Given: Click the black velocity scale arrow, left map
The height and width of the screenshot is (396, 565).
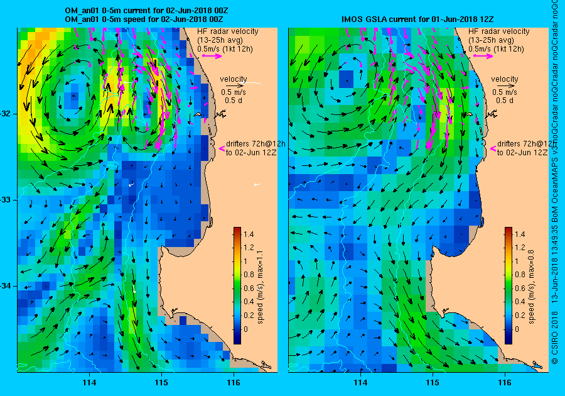Looking at the screenshot, I should pyautogui.click(x=235, y=85).
